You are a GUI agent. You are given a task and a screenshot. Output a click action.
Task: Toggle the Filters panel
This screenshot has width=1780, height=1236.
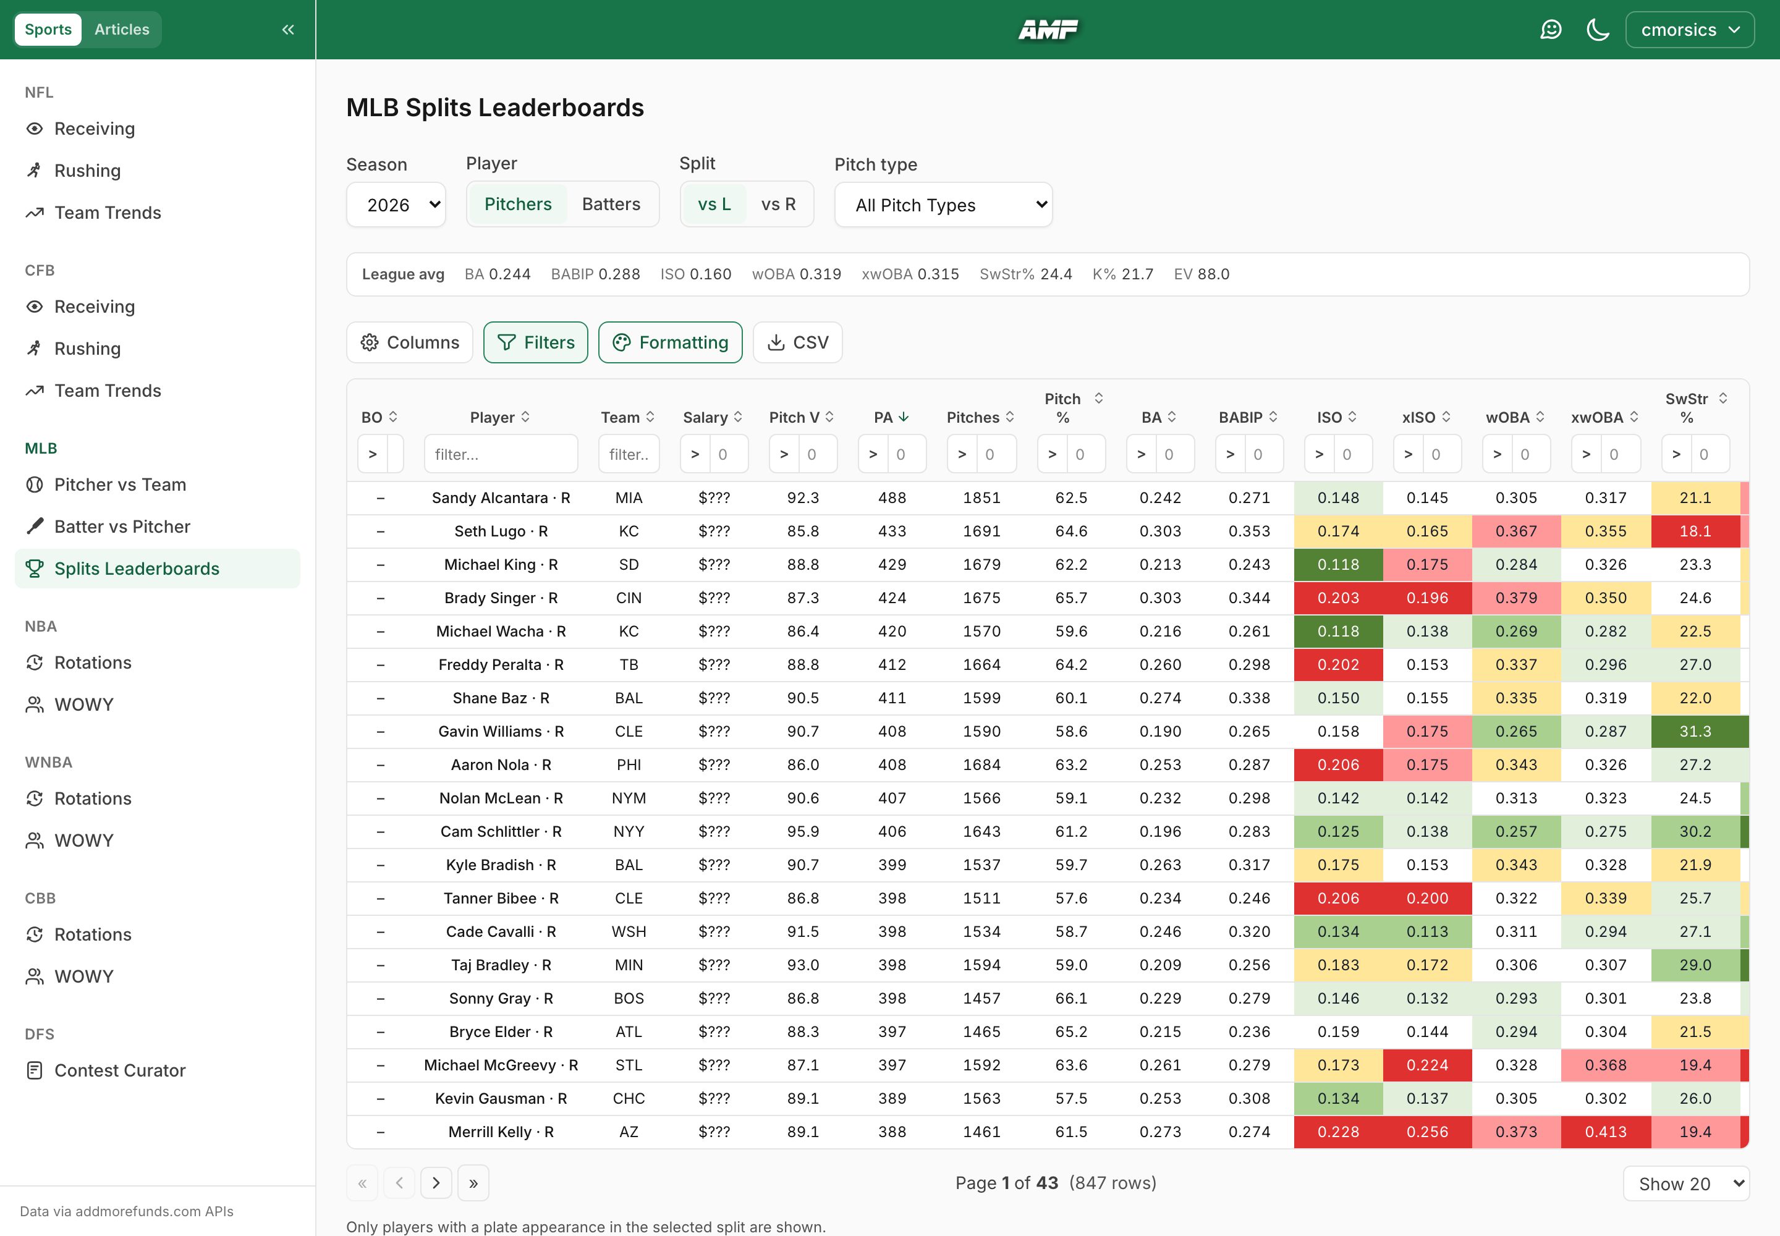(x=535, y=342)
